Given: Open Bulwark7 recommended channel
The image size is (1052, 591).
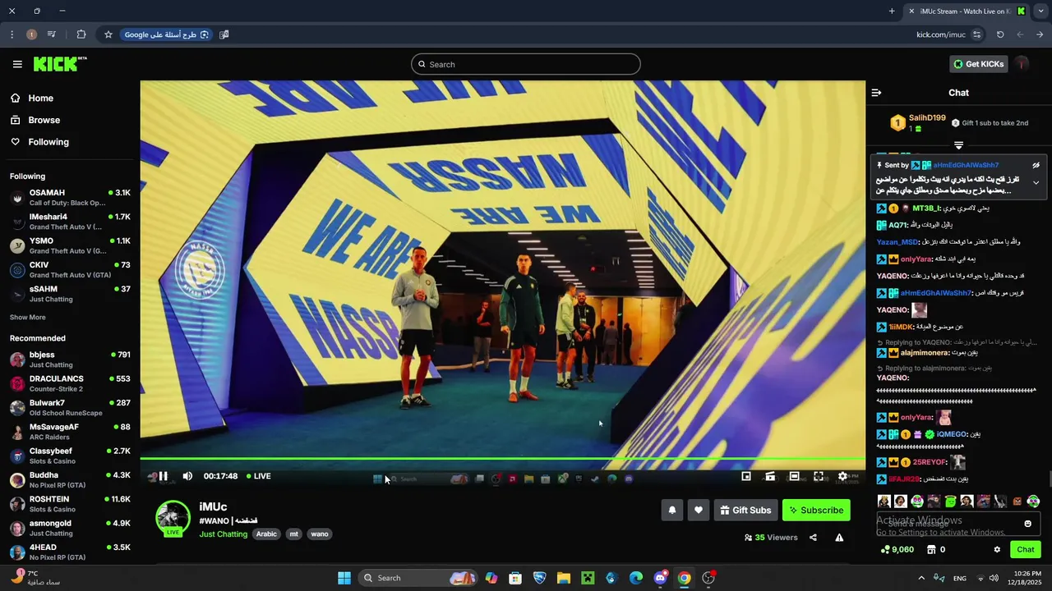Looking at the screenshot, I should pyautogui.click(x=70, y=408).
